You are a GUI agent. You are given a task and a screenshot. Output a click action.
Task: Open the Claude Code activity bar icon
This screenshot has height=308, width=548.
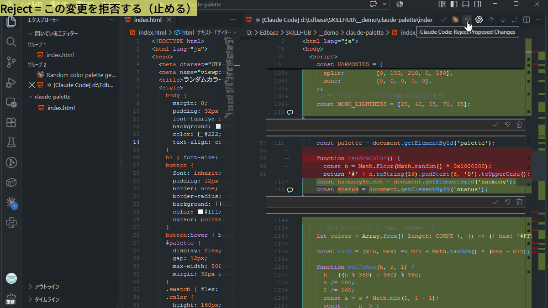point(11,203)
